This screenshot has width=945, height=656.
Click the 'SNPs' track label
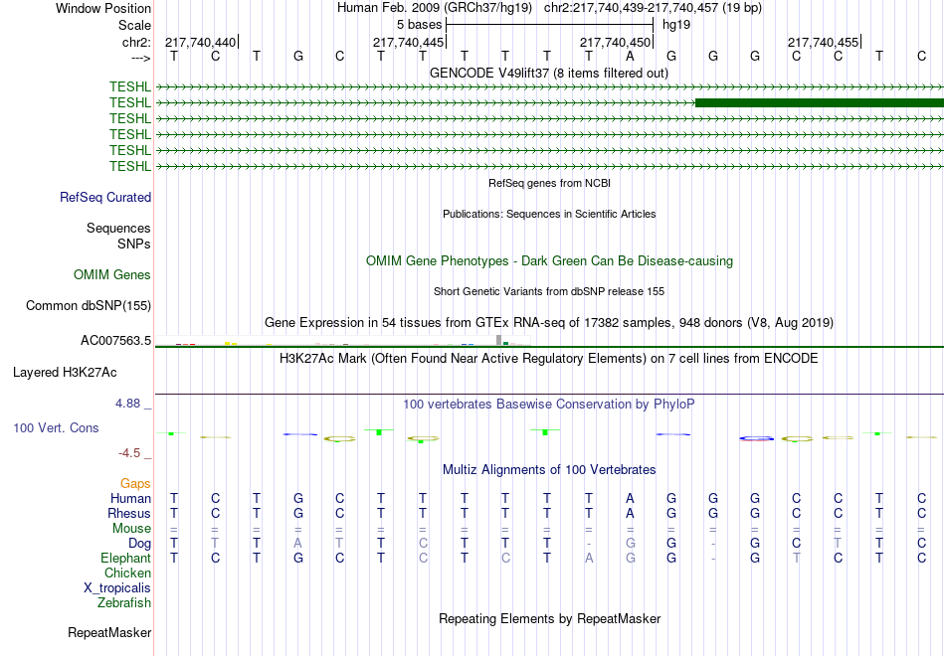click(134, 244)
